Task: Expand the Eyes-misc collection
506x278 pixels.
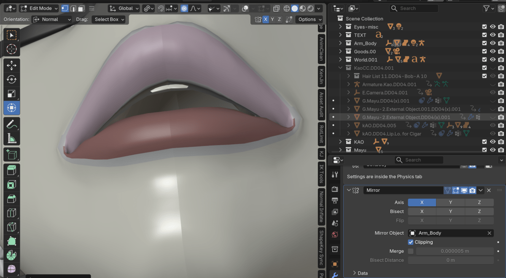Action: pyautogui.click(x=340, y=27)
